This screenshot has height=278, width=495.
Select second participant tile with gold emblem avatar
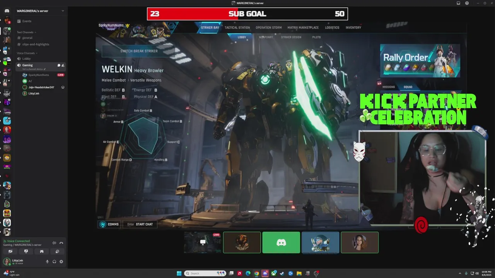242,242
